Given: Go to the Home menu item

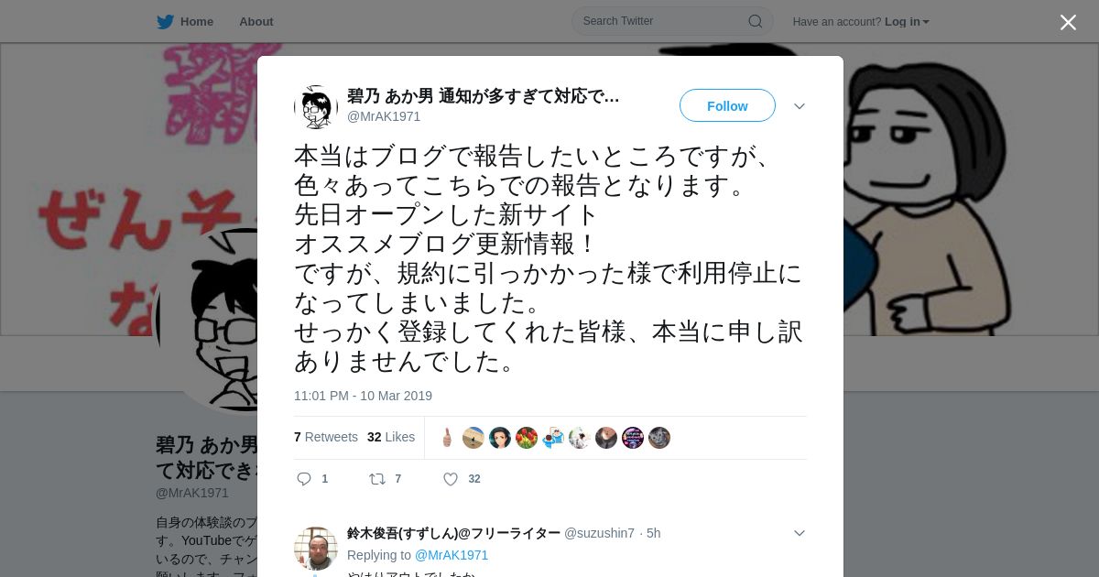Looking at the screenshot, I should [197, 22].
